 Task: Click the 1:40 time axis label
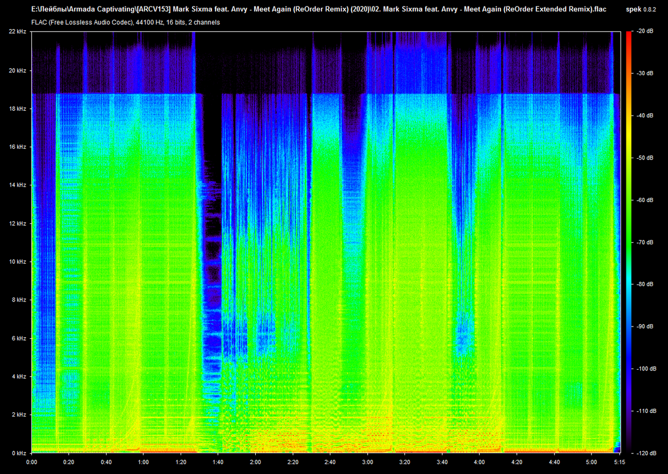click(x=218, y=462)
